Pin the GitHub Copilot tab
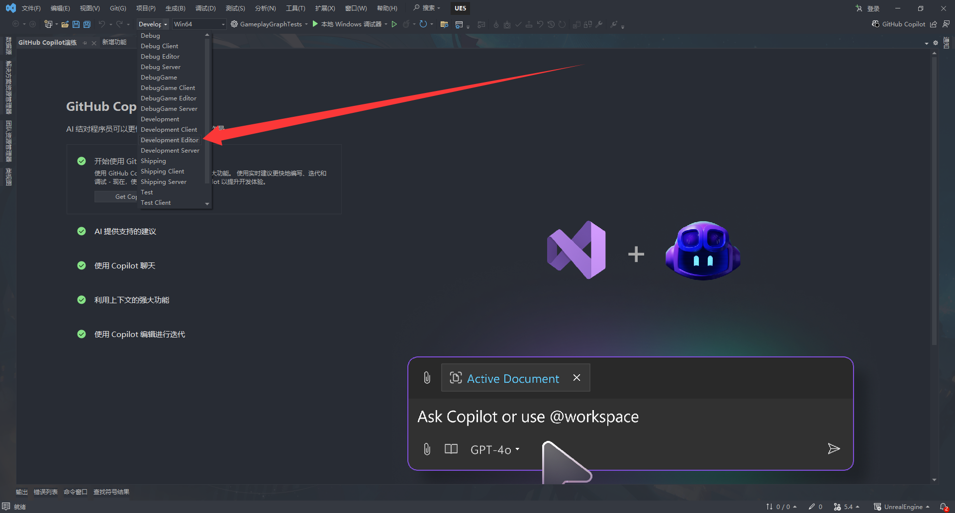Image resolution: width=955 pixels, height=513 pixels. point(85,43)
